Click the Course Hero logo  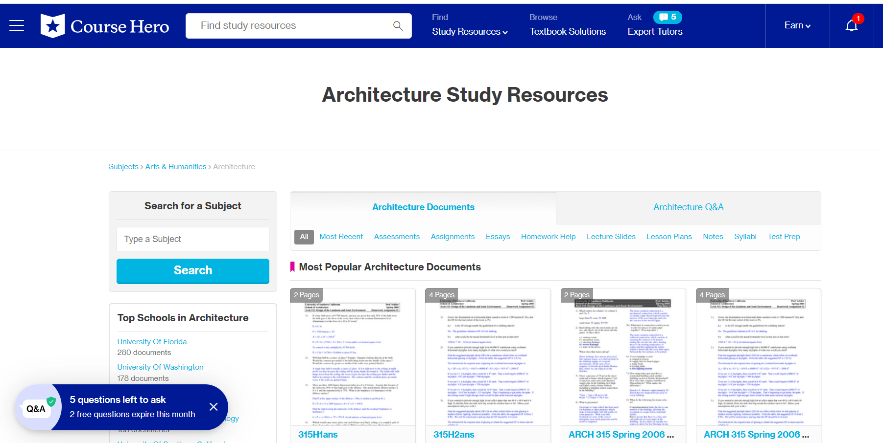point(105,26)
